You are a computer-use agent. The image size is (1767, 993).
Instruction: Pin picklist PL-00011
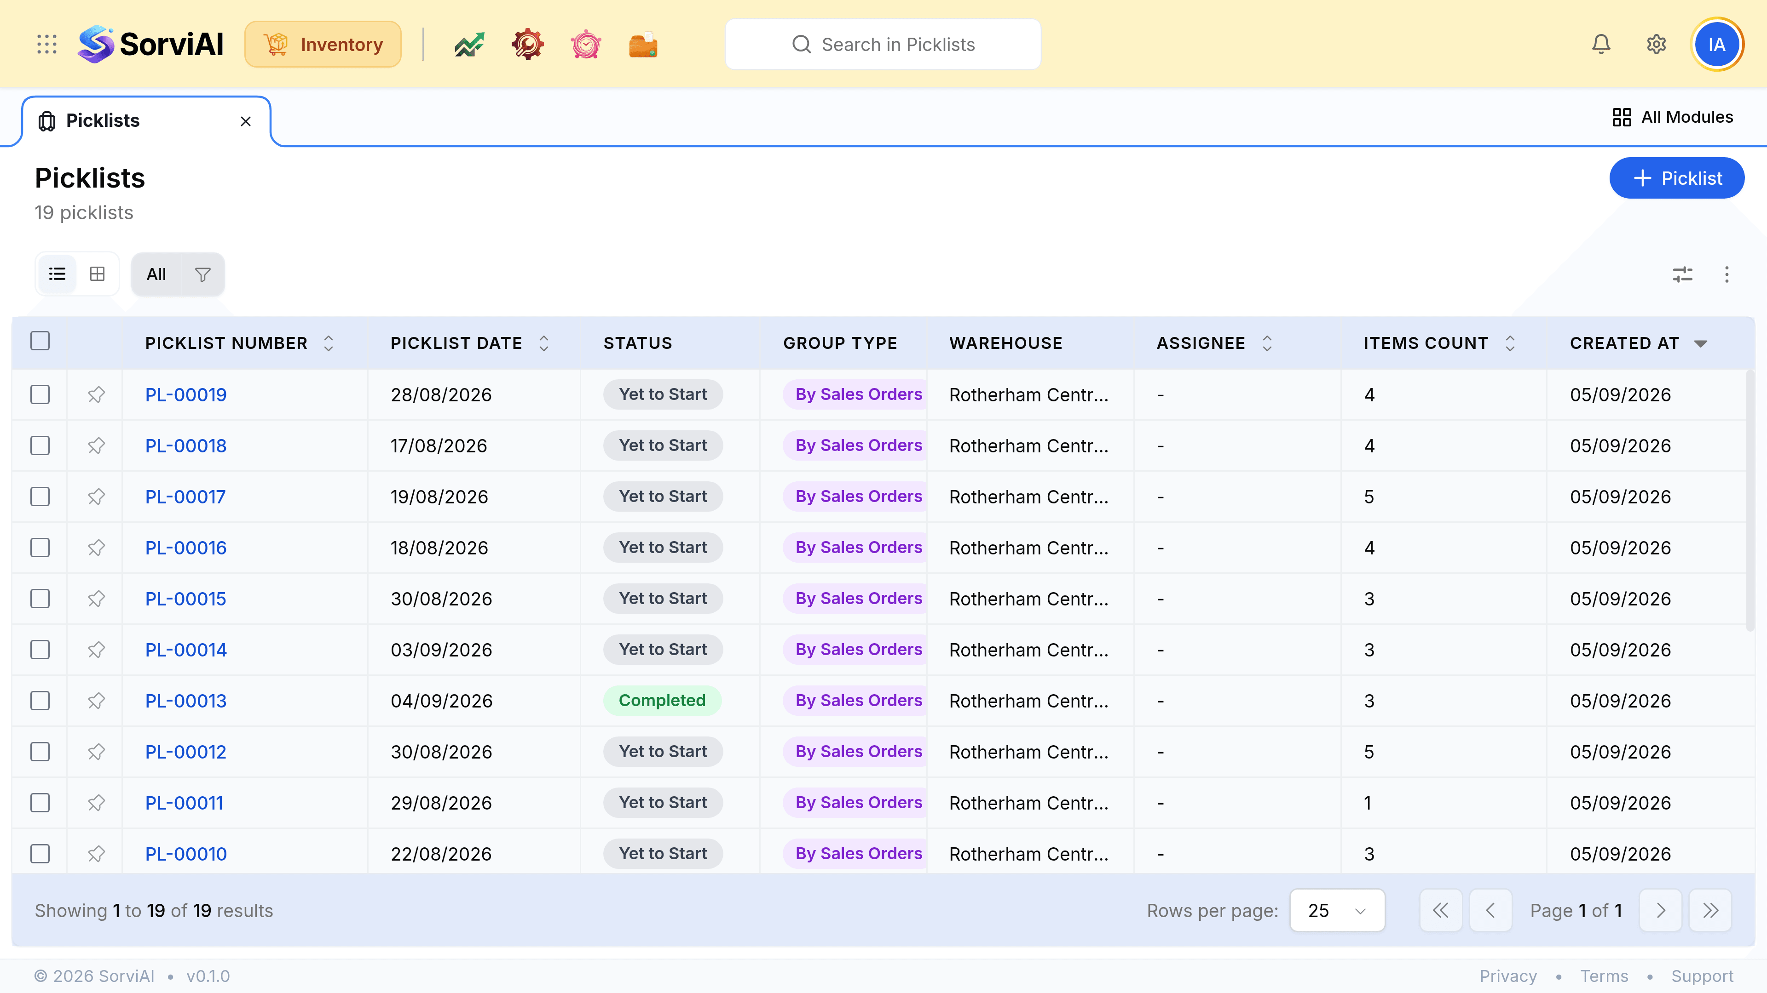[x=96, y=803]
